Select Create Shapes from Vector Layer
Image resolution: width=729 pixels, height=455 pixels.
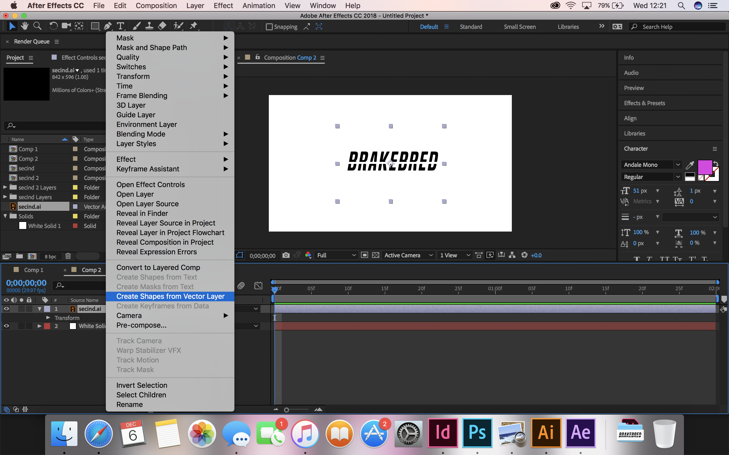tap(170, 296)
